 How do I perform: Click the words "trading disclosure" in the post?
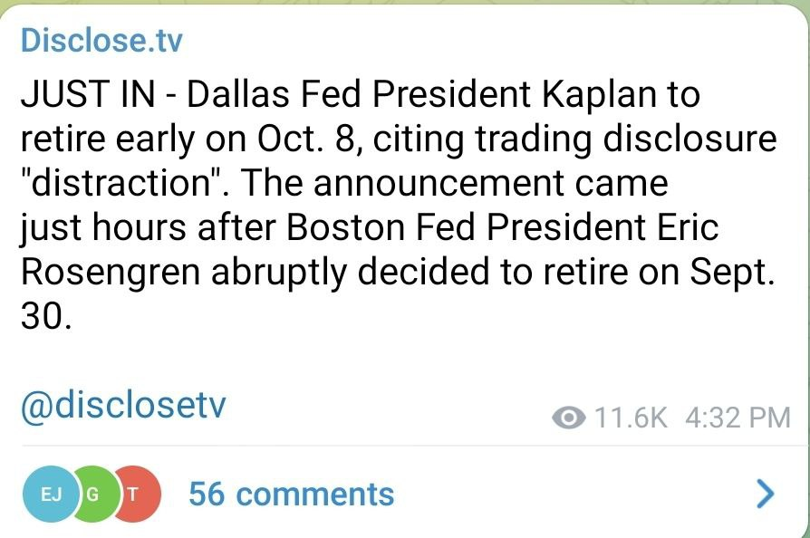636,140
